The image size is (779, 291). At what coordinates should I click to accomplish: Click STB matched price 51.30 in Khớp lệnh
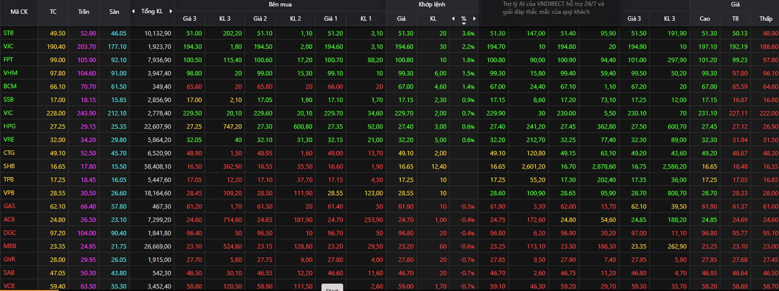pos(401,34)
